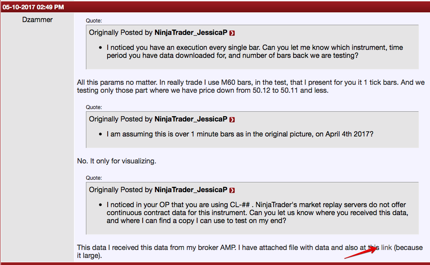This screenshot has width=430, height=265.
Task: Open the "link" hyperlink to the data
Action: [x=387, y=247]
